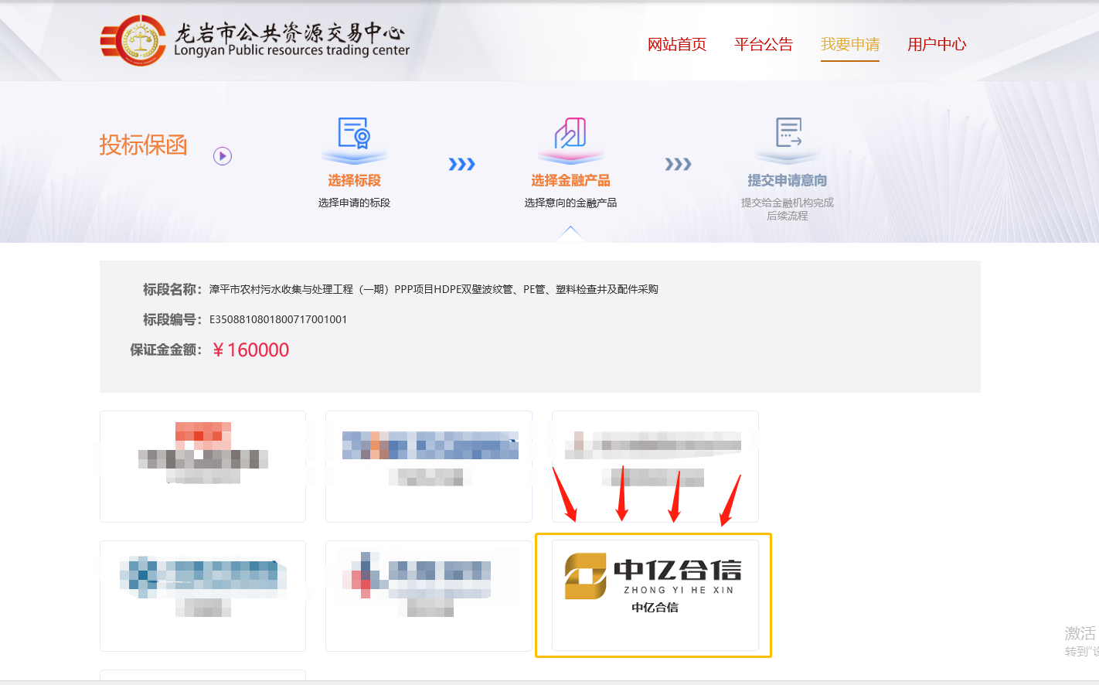Viewport: 1099px width, 685px height.
Task: Click the blue triple-chevron arrow after 选择标段
Action: [x=461, y=164]
